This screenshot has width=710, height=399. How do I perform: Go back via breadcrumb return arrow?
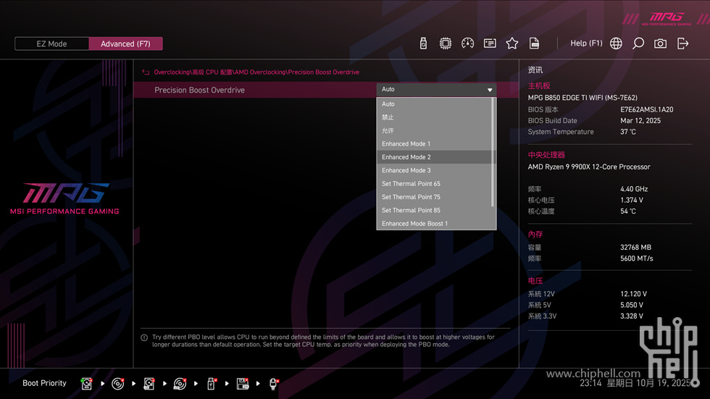pos(146,72)
